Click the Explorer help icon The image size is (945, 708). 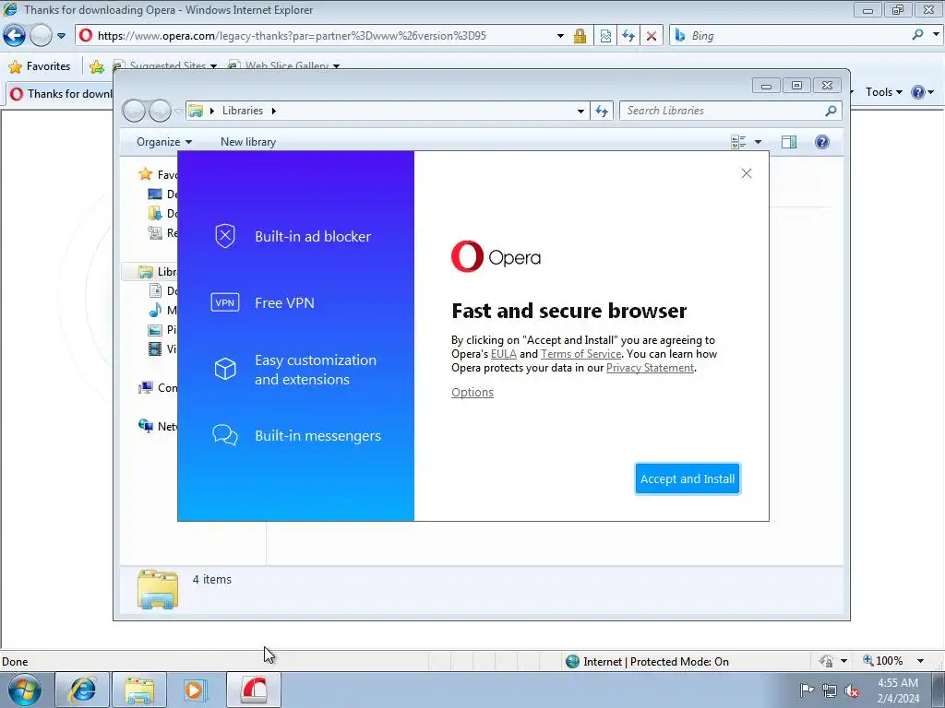[x=822, y=142]
